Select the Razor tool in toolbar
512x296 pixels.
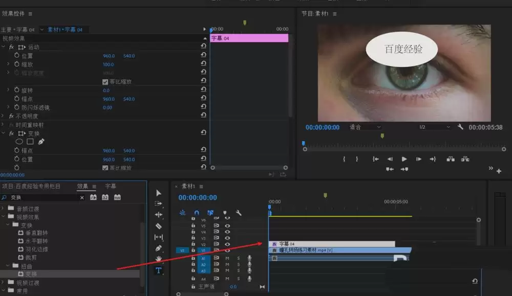(158, 226)
